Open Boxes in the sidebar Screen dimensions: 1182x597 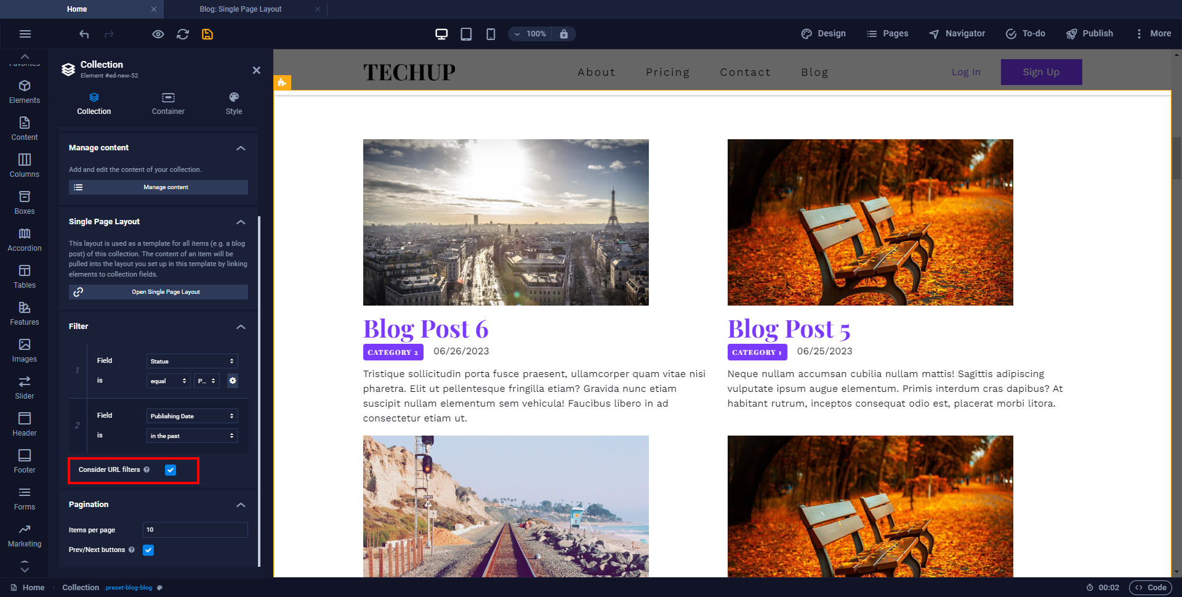25,203
